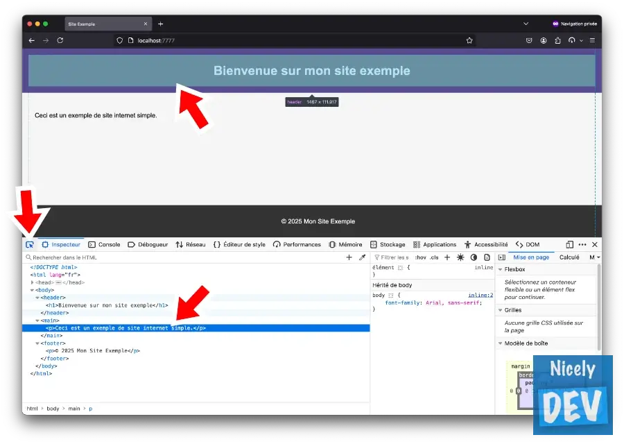Viewport: 624px width, 444px height.
Task: Select the html breadcrumb
Action: (32, 409)
